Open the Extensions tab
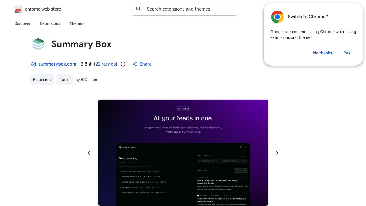The height and width of the screenshot is (206, 366). pyautogui.click(x=50, y=23)
